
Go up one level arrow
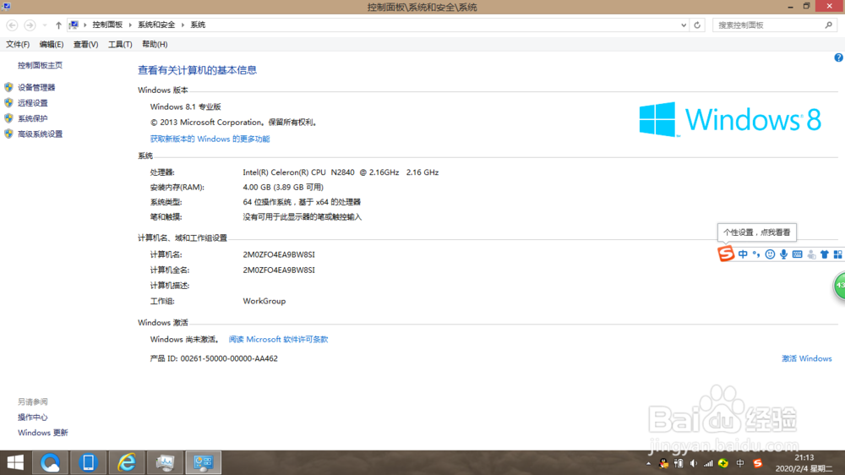(x=58, y=25)
